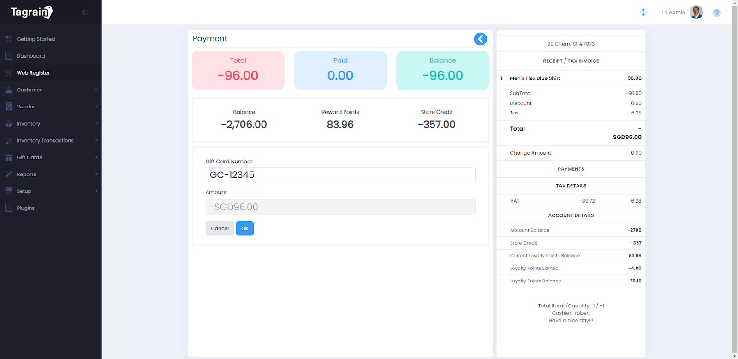Viewport: 738px width, 359px height.
Task: Click the Inventory Transactions icon
Action: pyautogui.click(x=9, y=140)
